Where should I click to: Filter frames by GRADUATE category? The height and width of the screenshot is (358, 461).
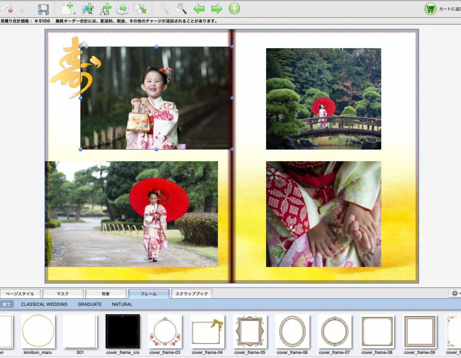coord(90,304)
